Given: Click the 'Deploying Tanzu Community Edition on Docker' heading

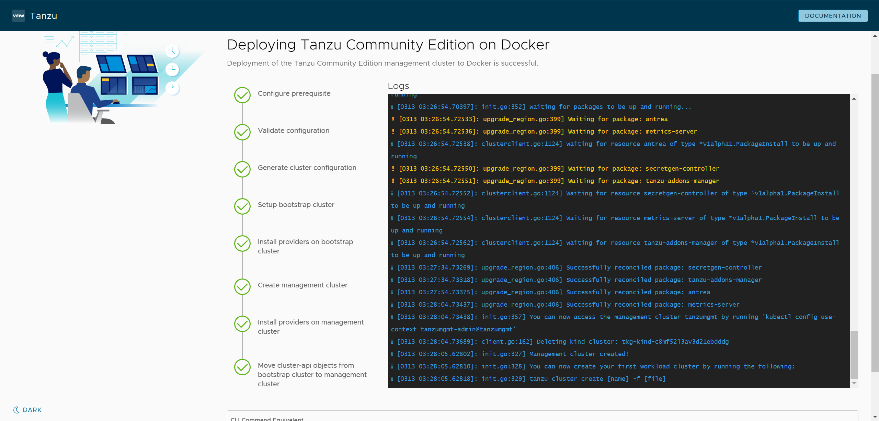Looking at the screenshot, I should point(388,45).
